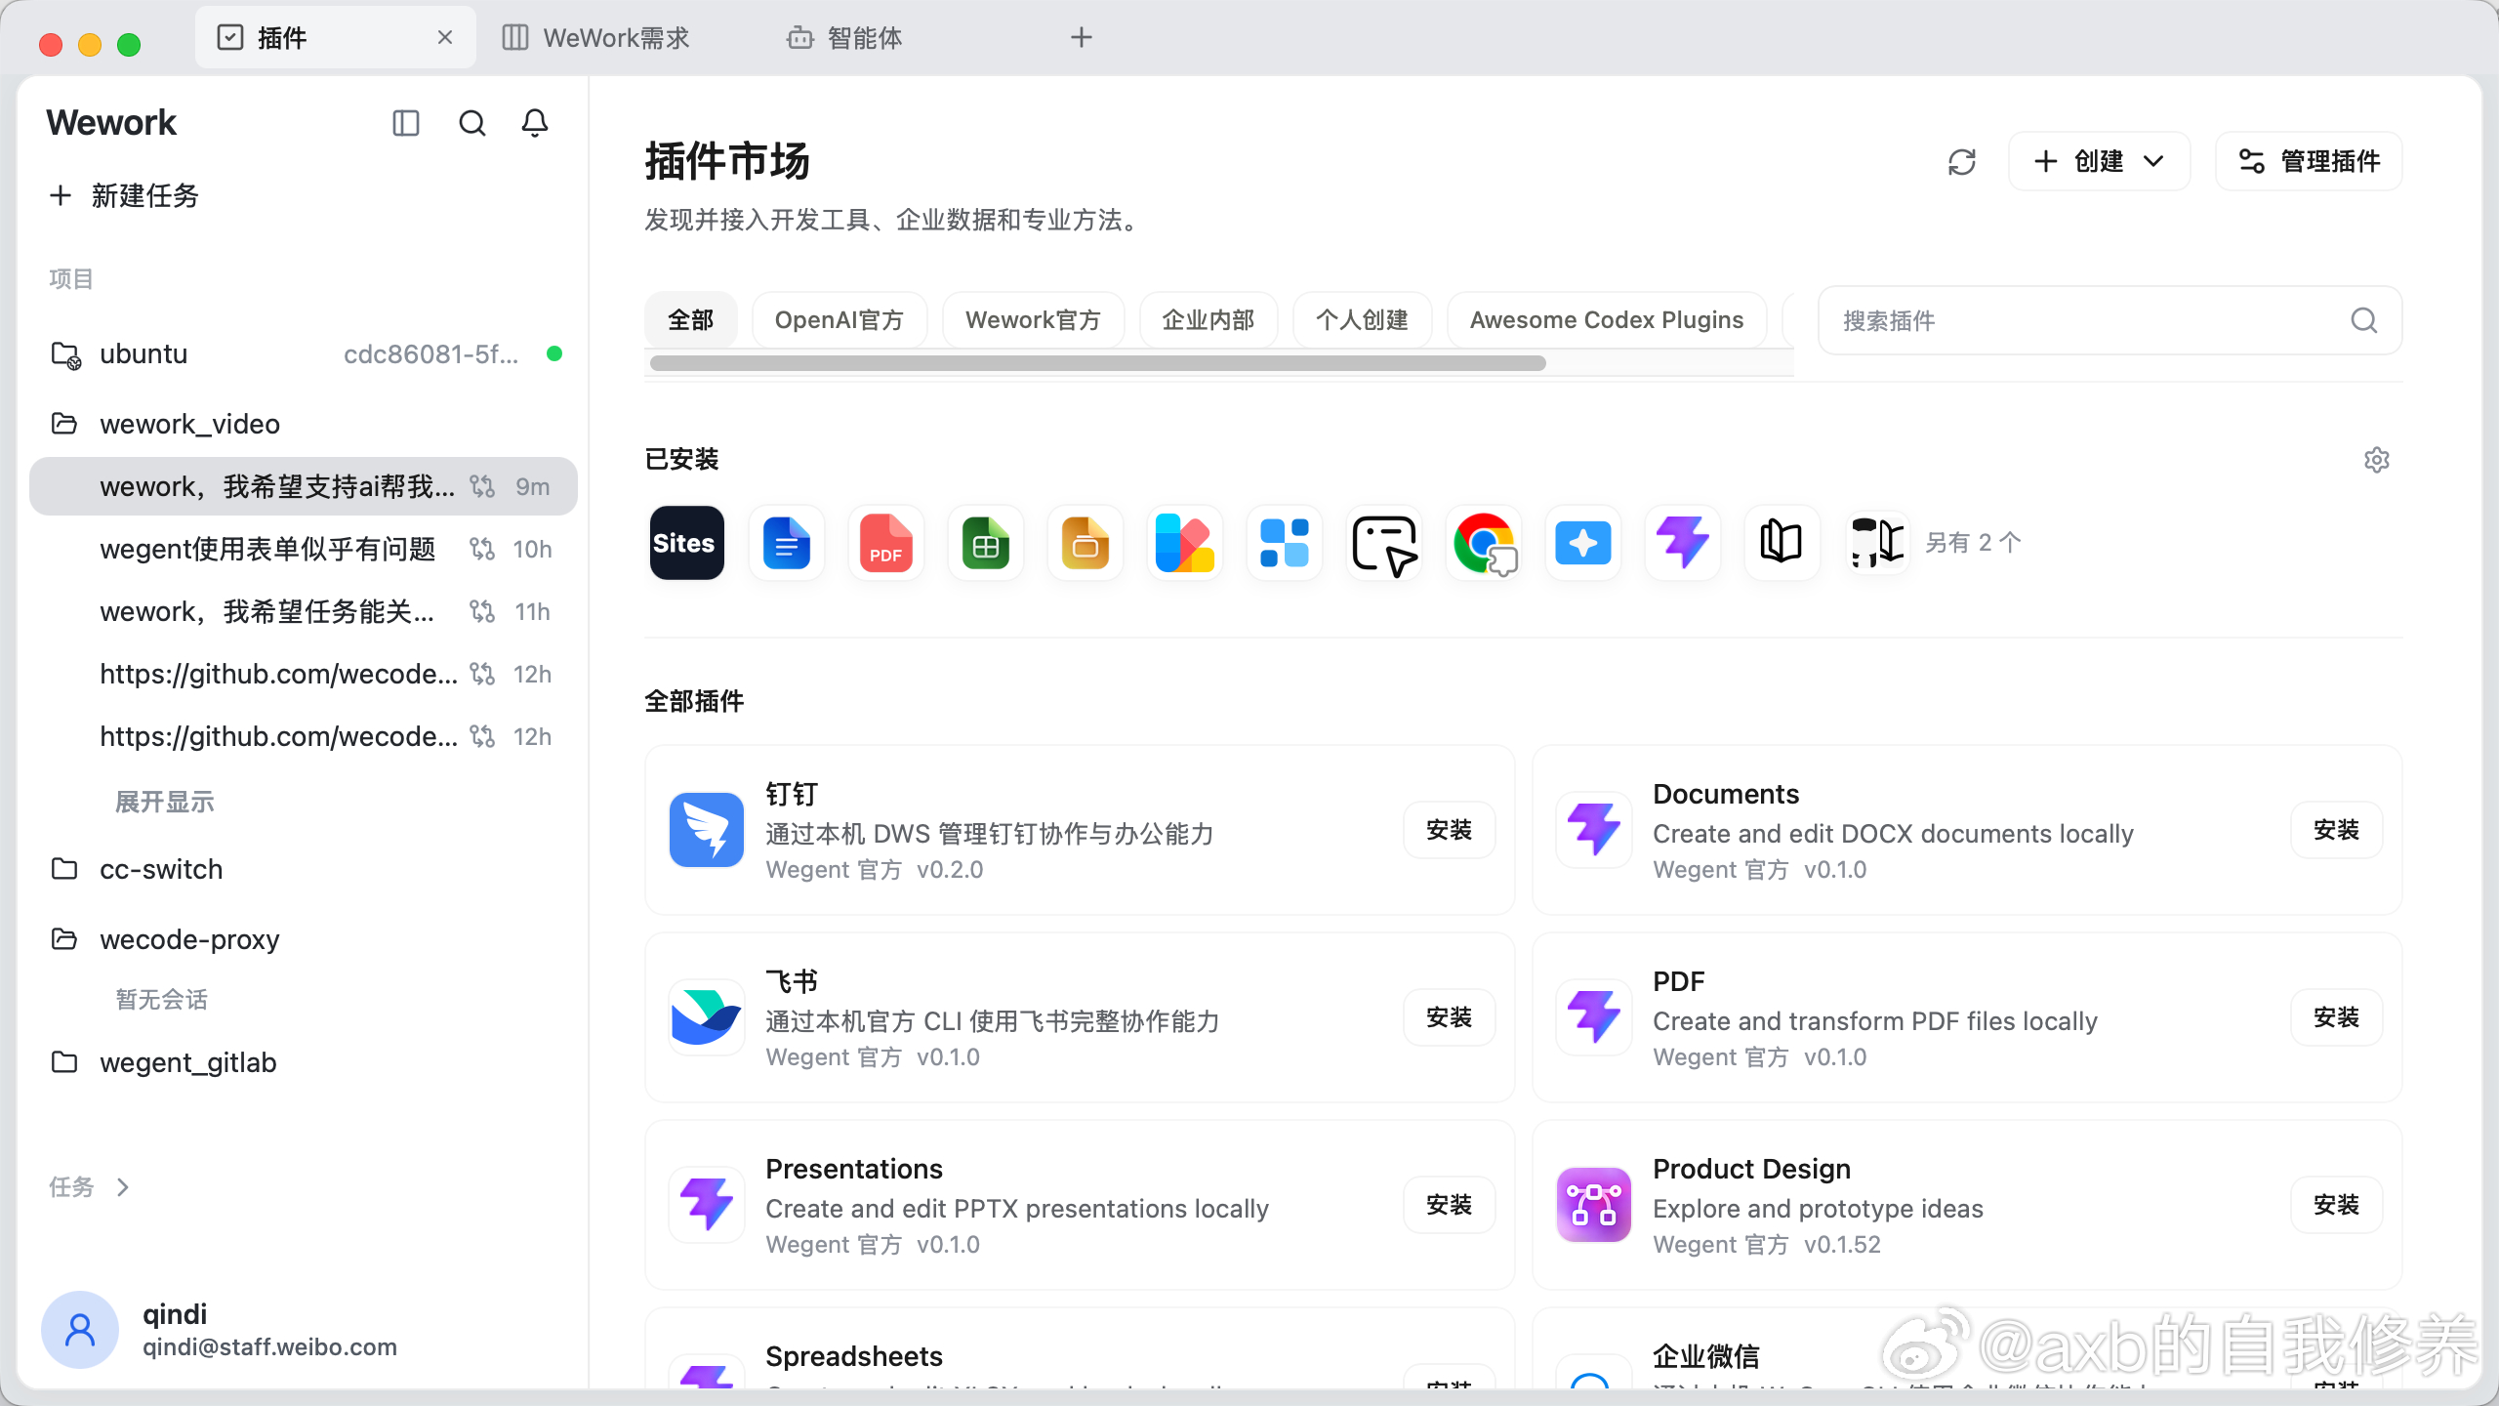The height and width of the screenshot is (1406, 2499).
Task: Open the 创建 dropdown
Action: pos(2100,161)
